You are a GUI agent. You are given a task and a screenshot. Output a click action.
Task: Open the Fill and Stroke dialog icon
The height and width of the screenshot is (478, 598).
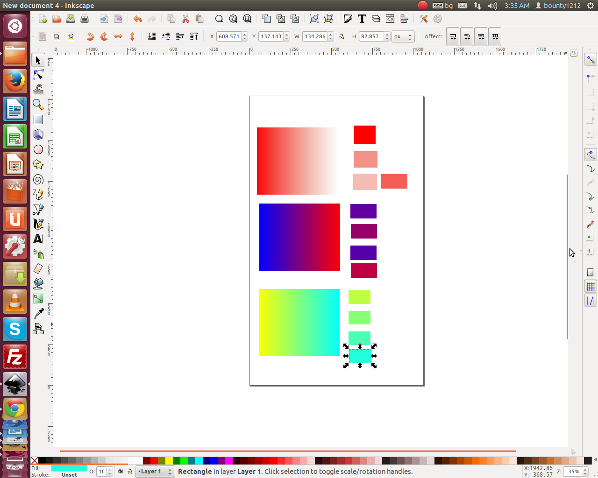pos(348,19)
